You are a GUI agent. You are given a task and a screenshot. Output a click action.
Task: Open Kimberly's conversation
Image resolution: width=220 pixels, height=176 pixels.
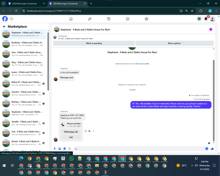[x=23, y=44]
